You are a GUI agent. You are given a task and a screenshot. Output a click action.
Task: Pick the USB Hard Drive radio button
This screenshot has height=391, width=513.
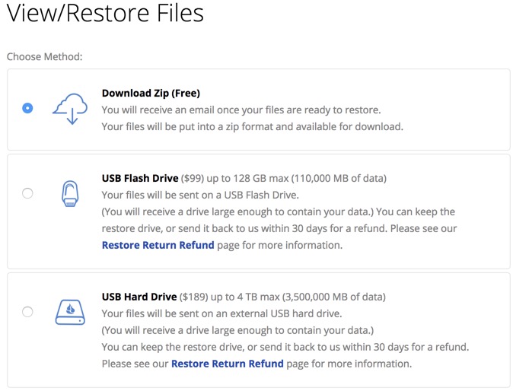(27, 312)
